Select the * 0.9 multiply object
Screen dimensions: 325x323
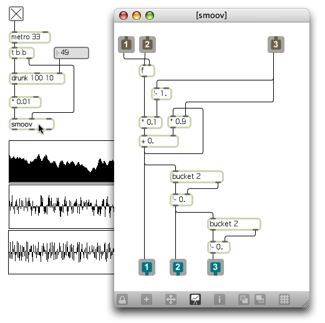(179, 122)
